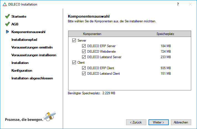Click the bee logo in the sidebar
197x129 pixels.
[x=49, y=116]
